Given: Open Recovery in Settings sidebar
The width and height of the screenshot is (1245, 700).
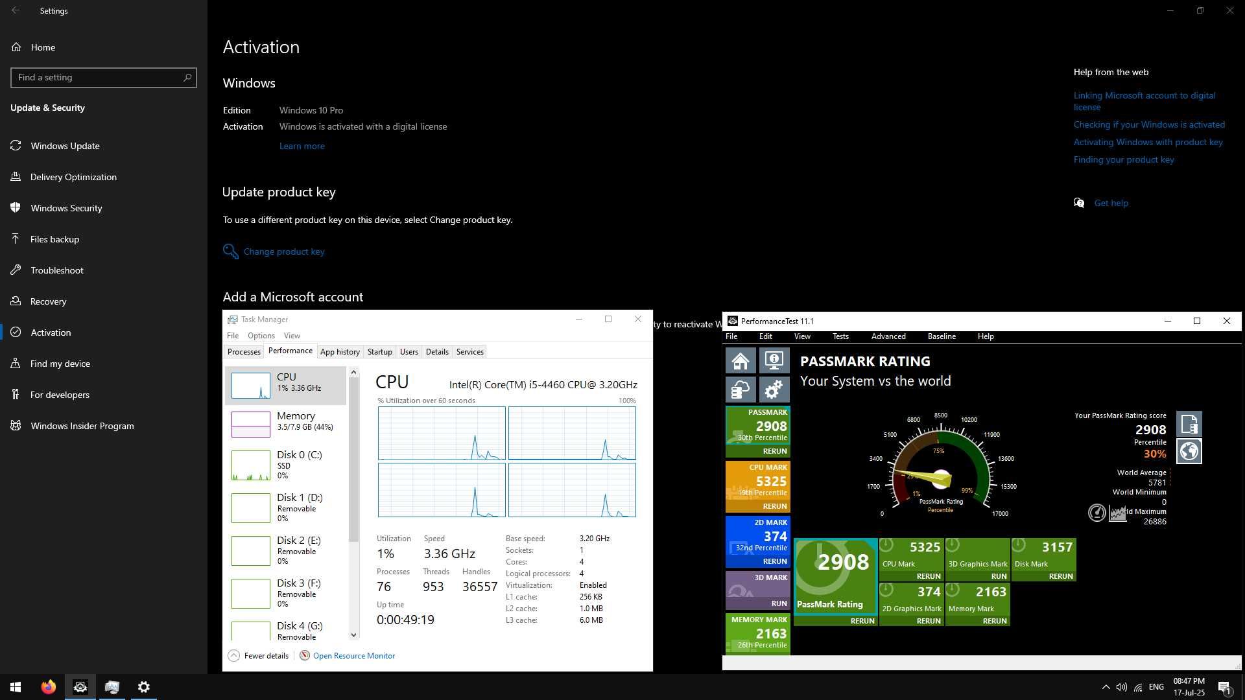Looking at the screenshot, I should tap(104, 301).
